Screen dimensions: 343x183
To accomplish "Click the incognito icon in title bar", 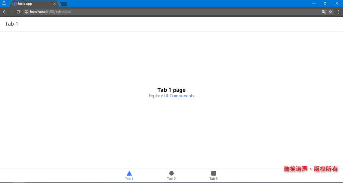I will [x=4, y=3].
